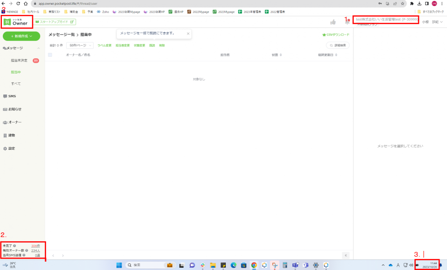447x270 pixels.
Task: Click the いい生活 Owner logo
Action: [16, 22]
